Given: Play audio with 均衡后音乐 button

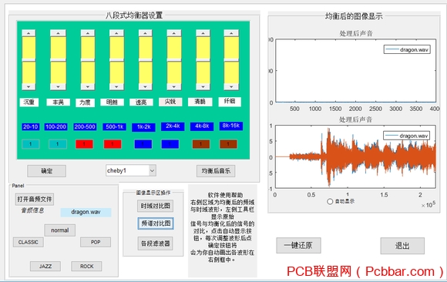Looking at the screenshot, I should pos(216,171).
